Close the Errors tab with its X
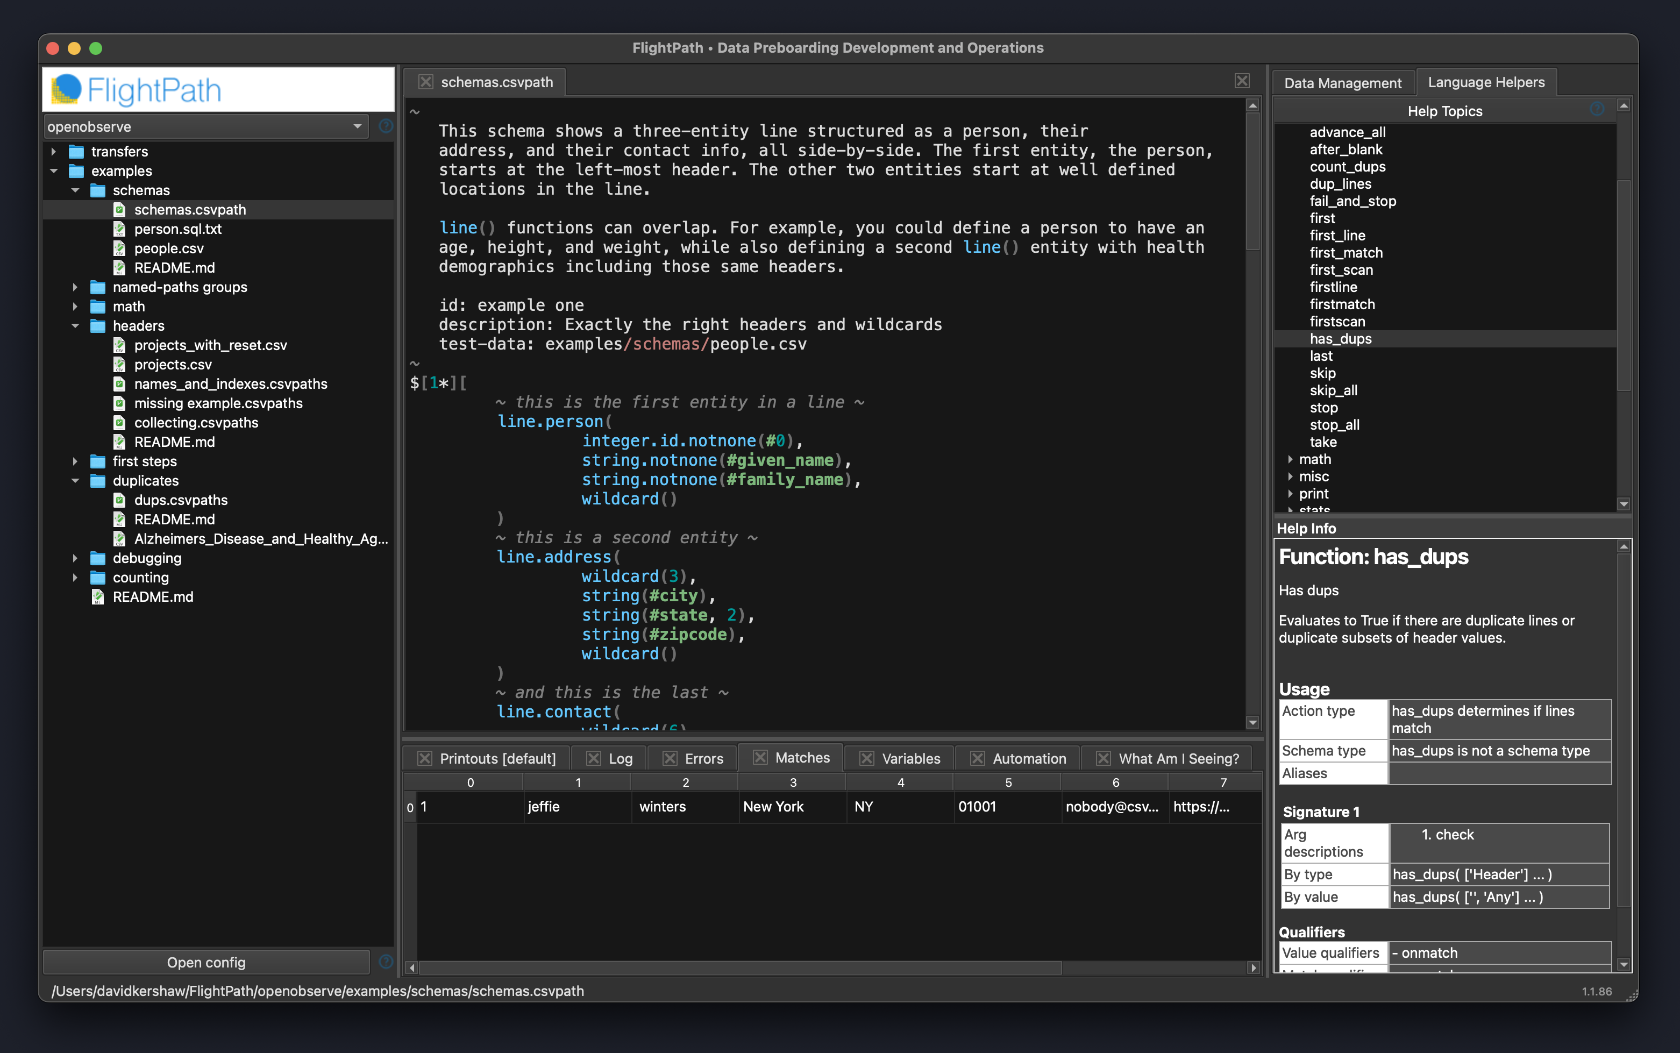 pos(670,758)
